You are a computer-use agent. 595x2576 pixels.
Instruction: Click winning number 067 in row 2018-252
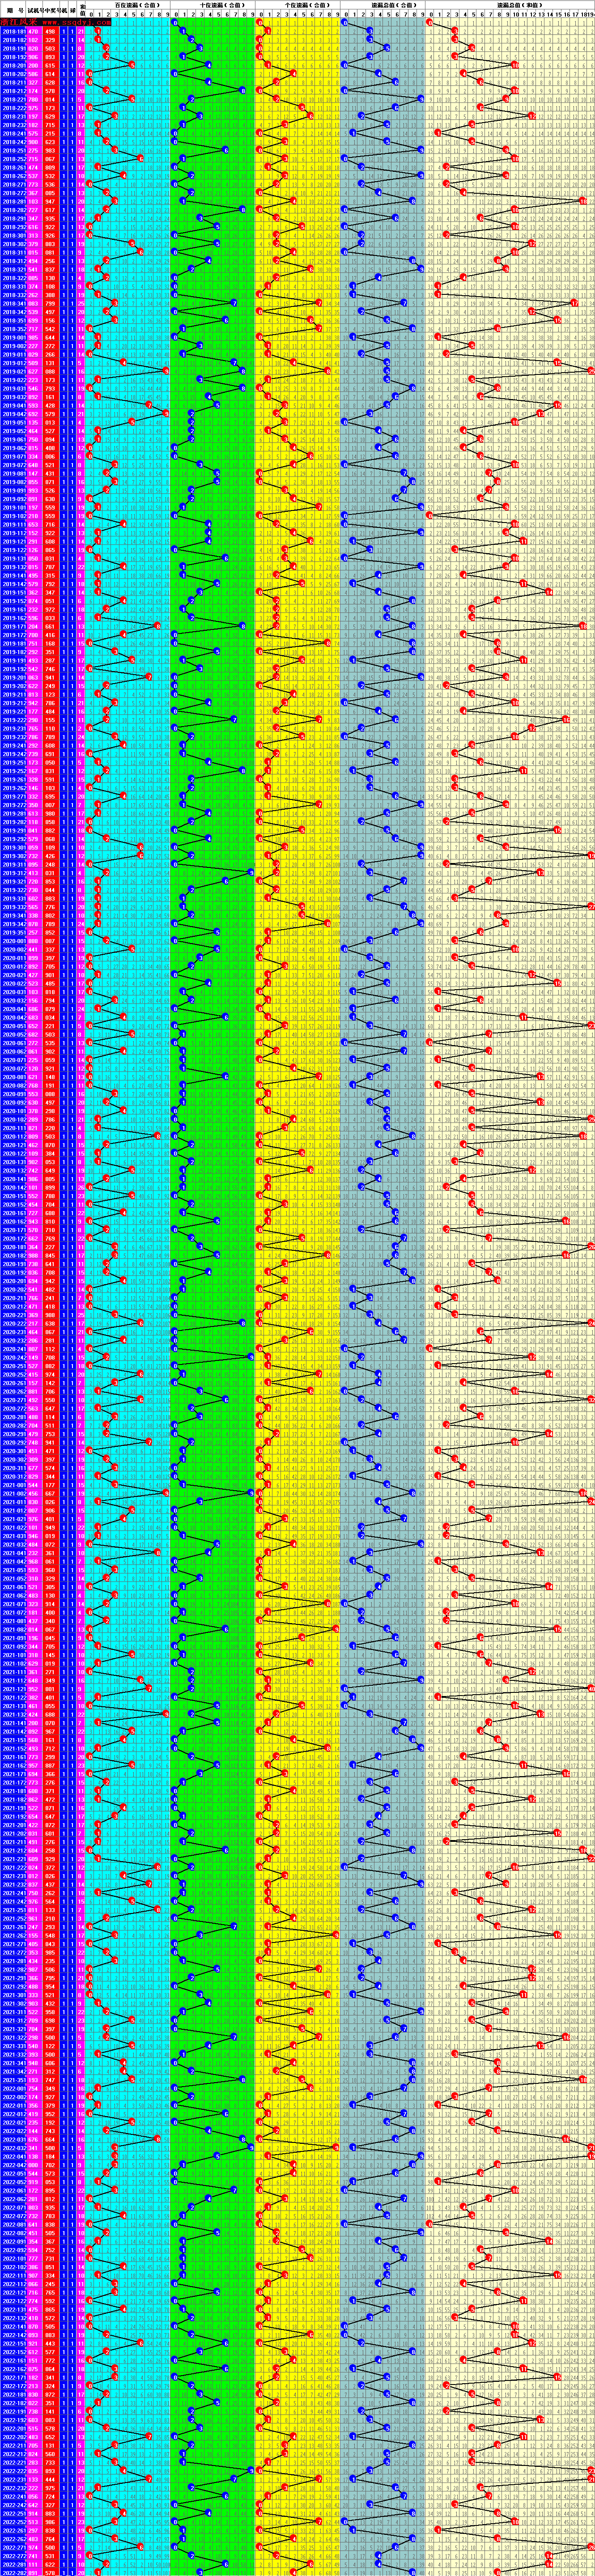tap(50, 159)
